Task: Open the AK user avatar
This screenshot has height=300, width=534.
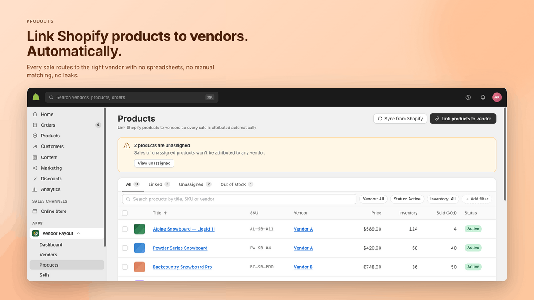Action: pos(497,97)
